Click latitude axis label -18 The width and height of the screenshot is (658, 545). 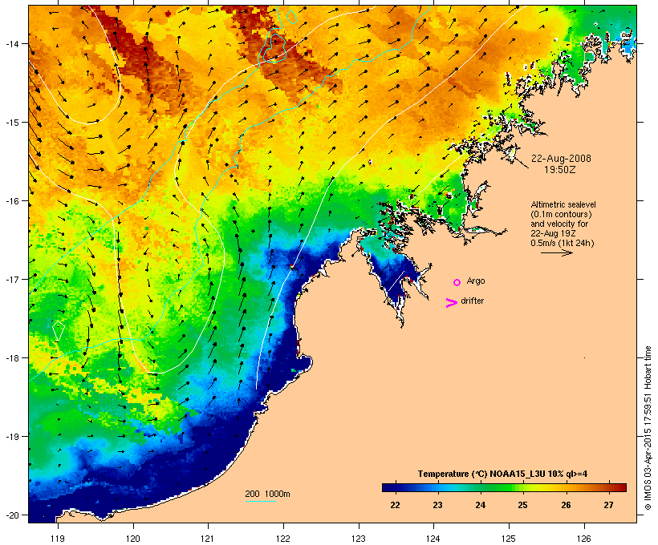pyautogui.click(x=11, y=357)
